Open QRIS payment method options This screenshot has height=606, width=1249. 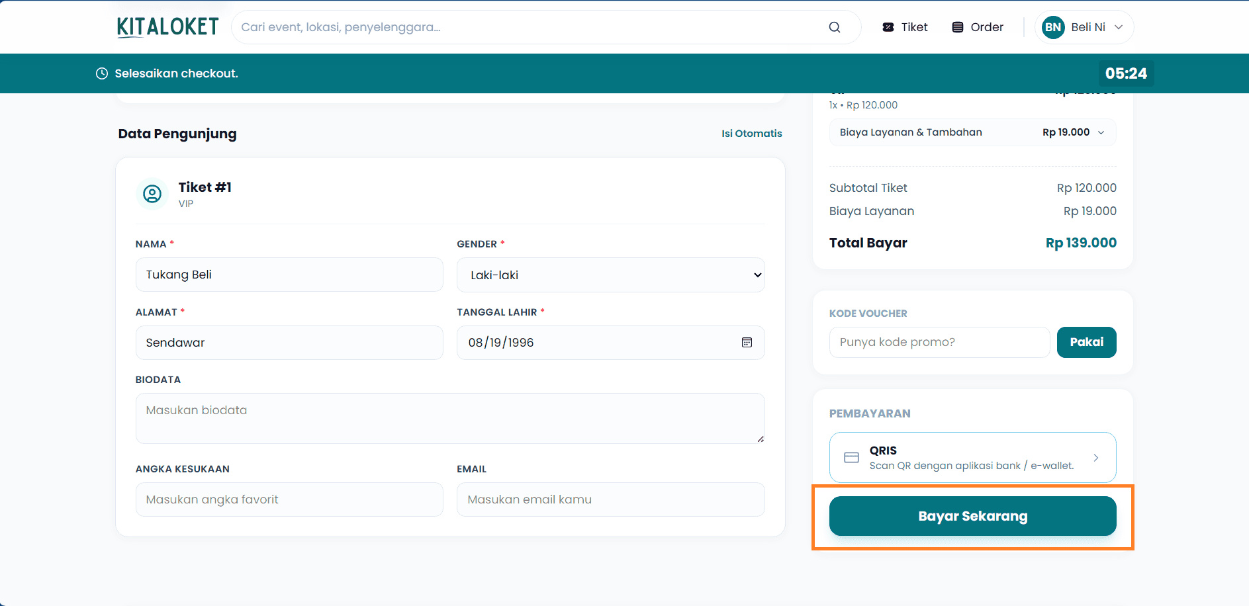972,458
